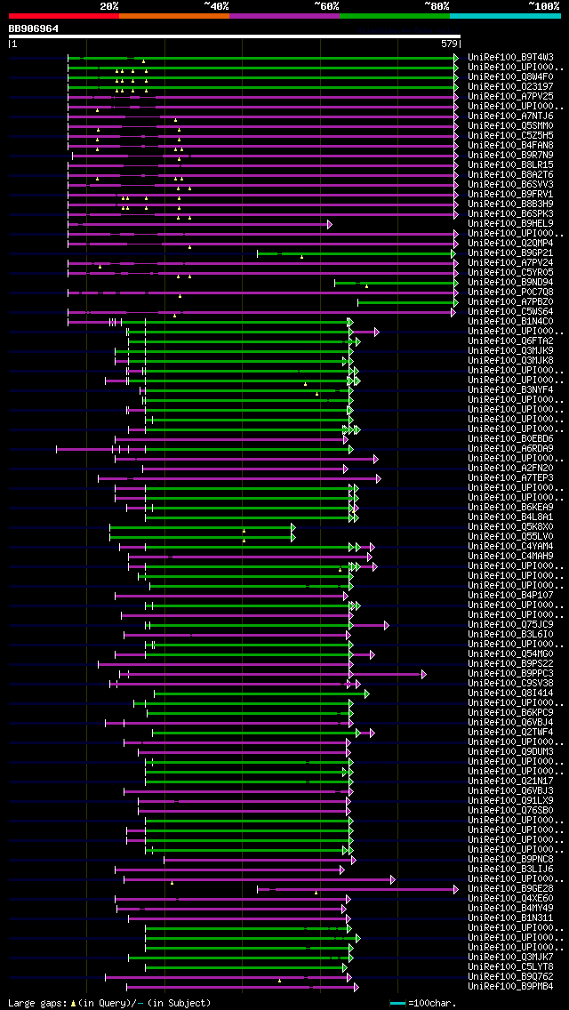Image resolution: width=569 pixels, height=1010 pixels.
Task: Click the green arrowhead ending the Q8I414 alignment
Action: [x=366, y=693]
